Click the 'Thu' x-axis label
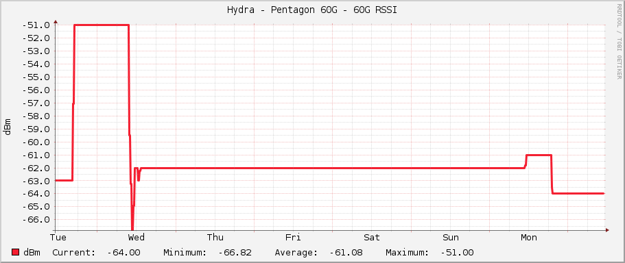 pyautogui.click(x=215, y=238)
